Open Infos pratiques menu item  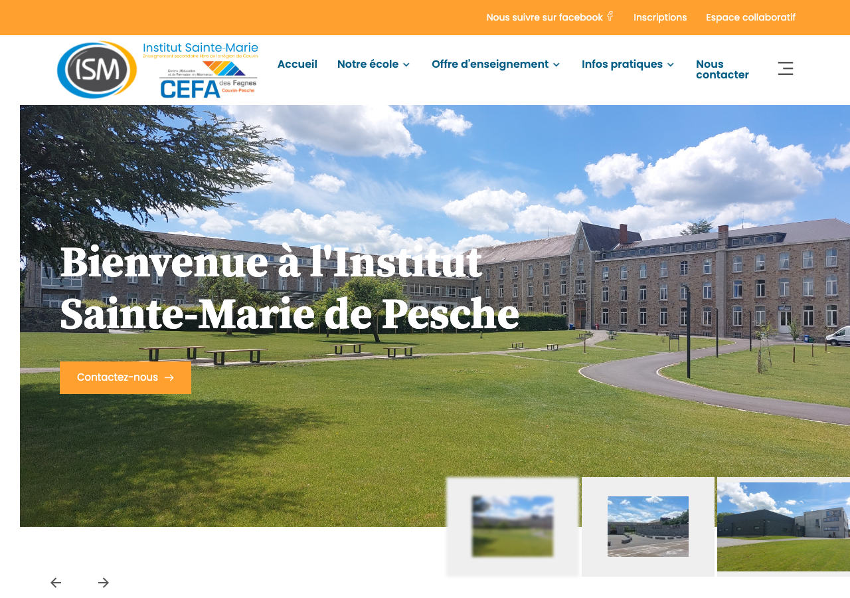pyautogui.click(x=622, y=64)
